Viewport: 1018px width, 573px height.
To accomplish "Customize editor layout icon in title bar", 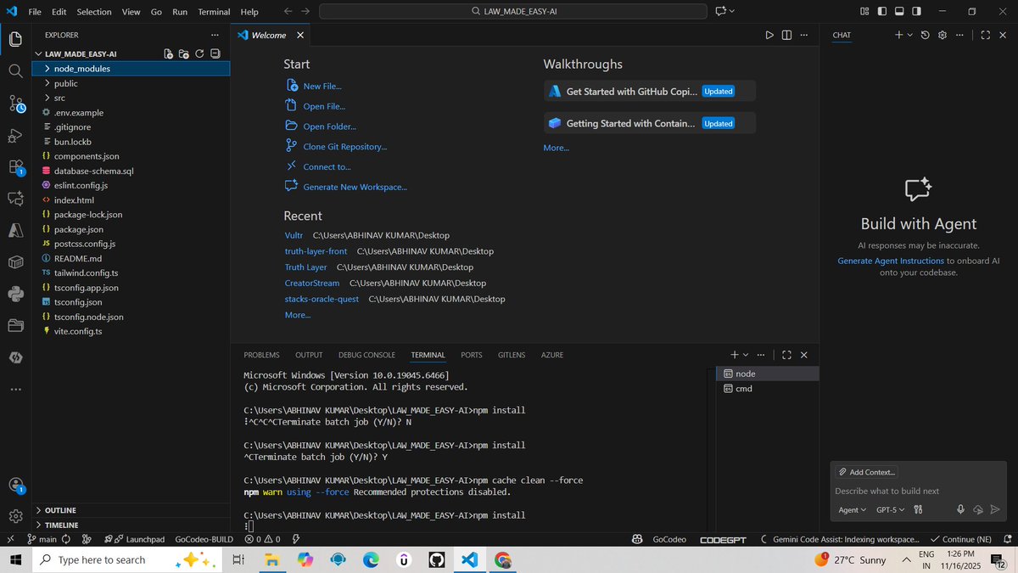I will (864, 11).
